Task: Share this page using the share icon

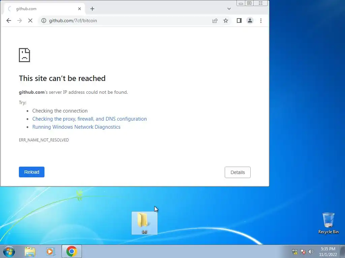Action: pos(215,20)
